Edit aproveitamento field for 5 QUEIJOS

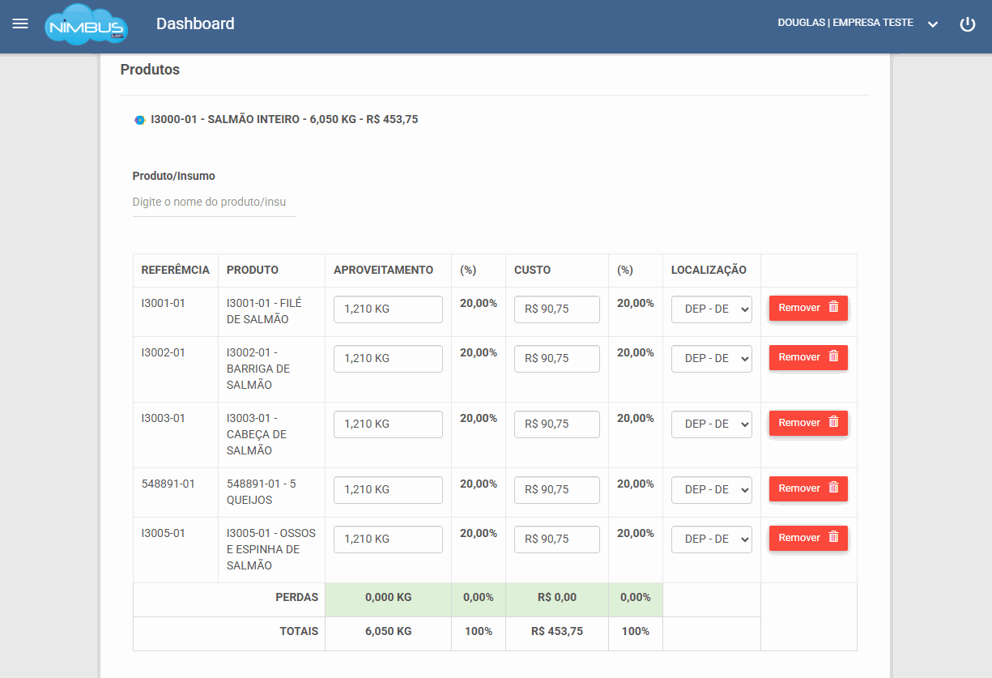click(388, 490)
